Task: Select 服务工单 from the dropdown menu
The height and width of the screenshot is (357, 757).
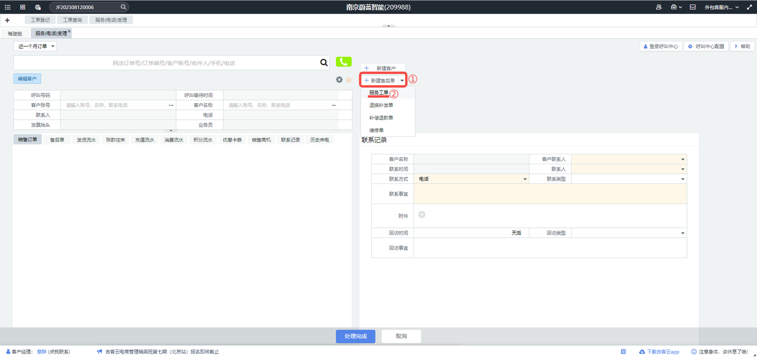Action: (378, 93)
